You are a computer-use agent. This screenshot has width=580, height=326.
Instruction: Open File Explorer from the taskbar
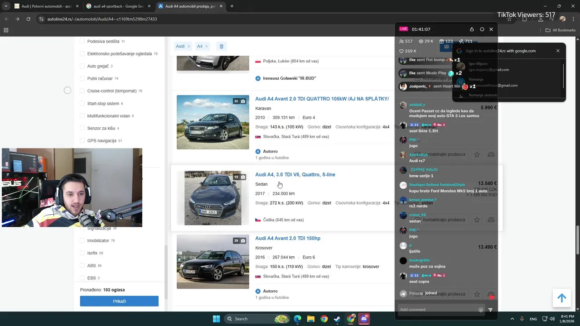tap(310, 319)
